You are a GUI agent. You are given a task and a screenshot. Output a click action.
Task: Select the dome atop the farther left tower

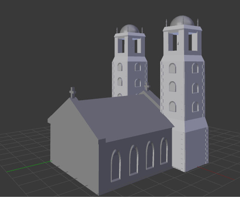(130, 29)
